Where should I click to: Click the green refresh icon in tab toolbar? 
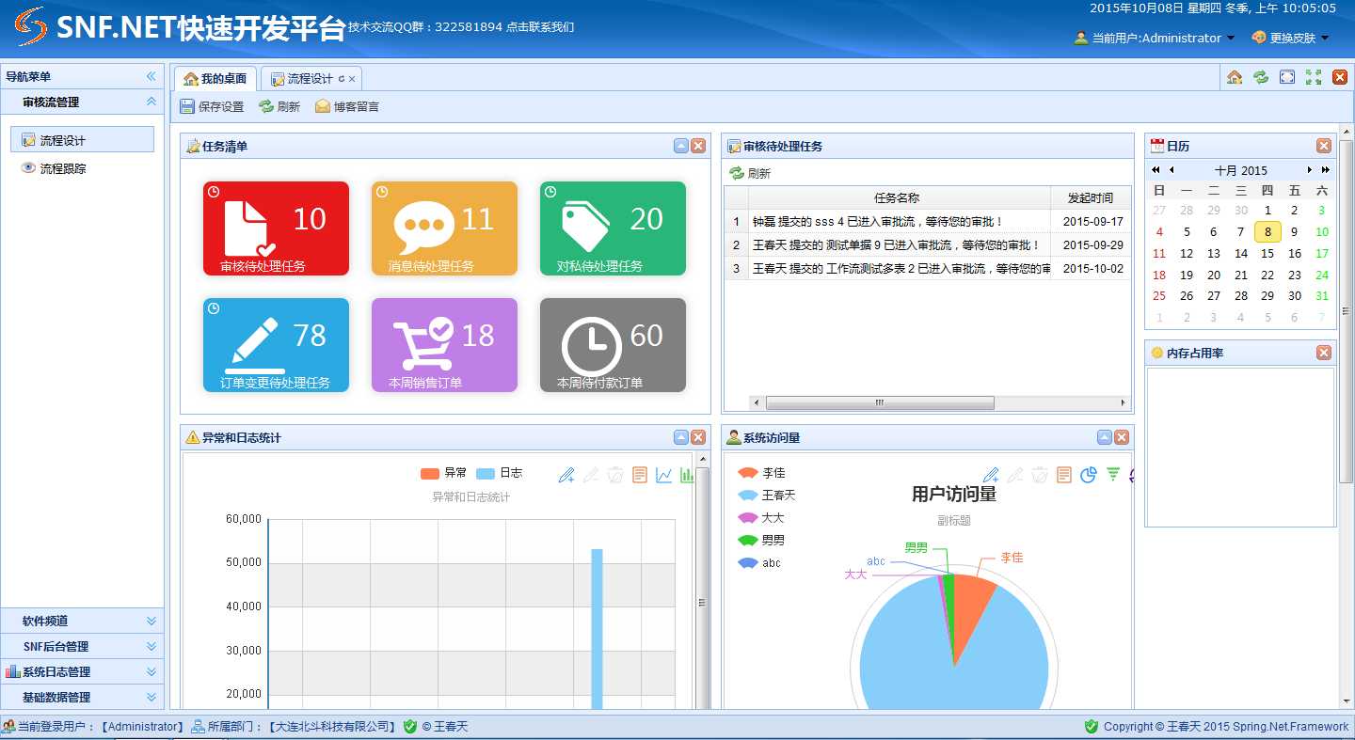(1261, 77)
